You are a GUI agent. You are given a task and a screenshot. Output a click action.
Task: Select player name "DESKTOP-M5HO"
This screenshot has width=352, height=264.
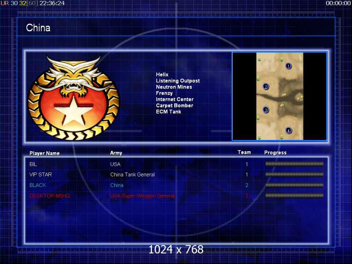pyautogui.click(x=50, y=196)
